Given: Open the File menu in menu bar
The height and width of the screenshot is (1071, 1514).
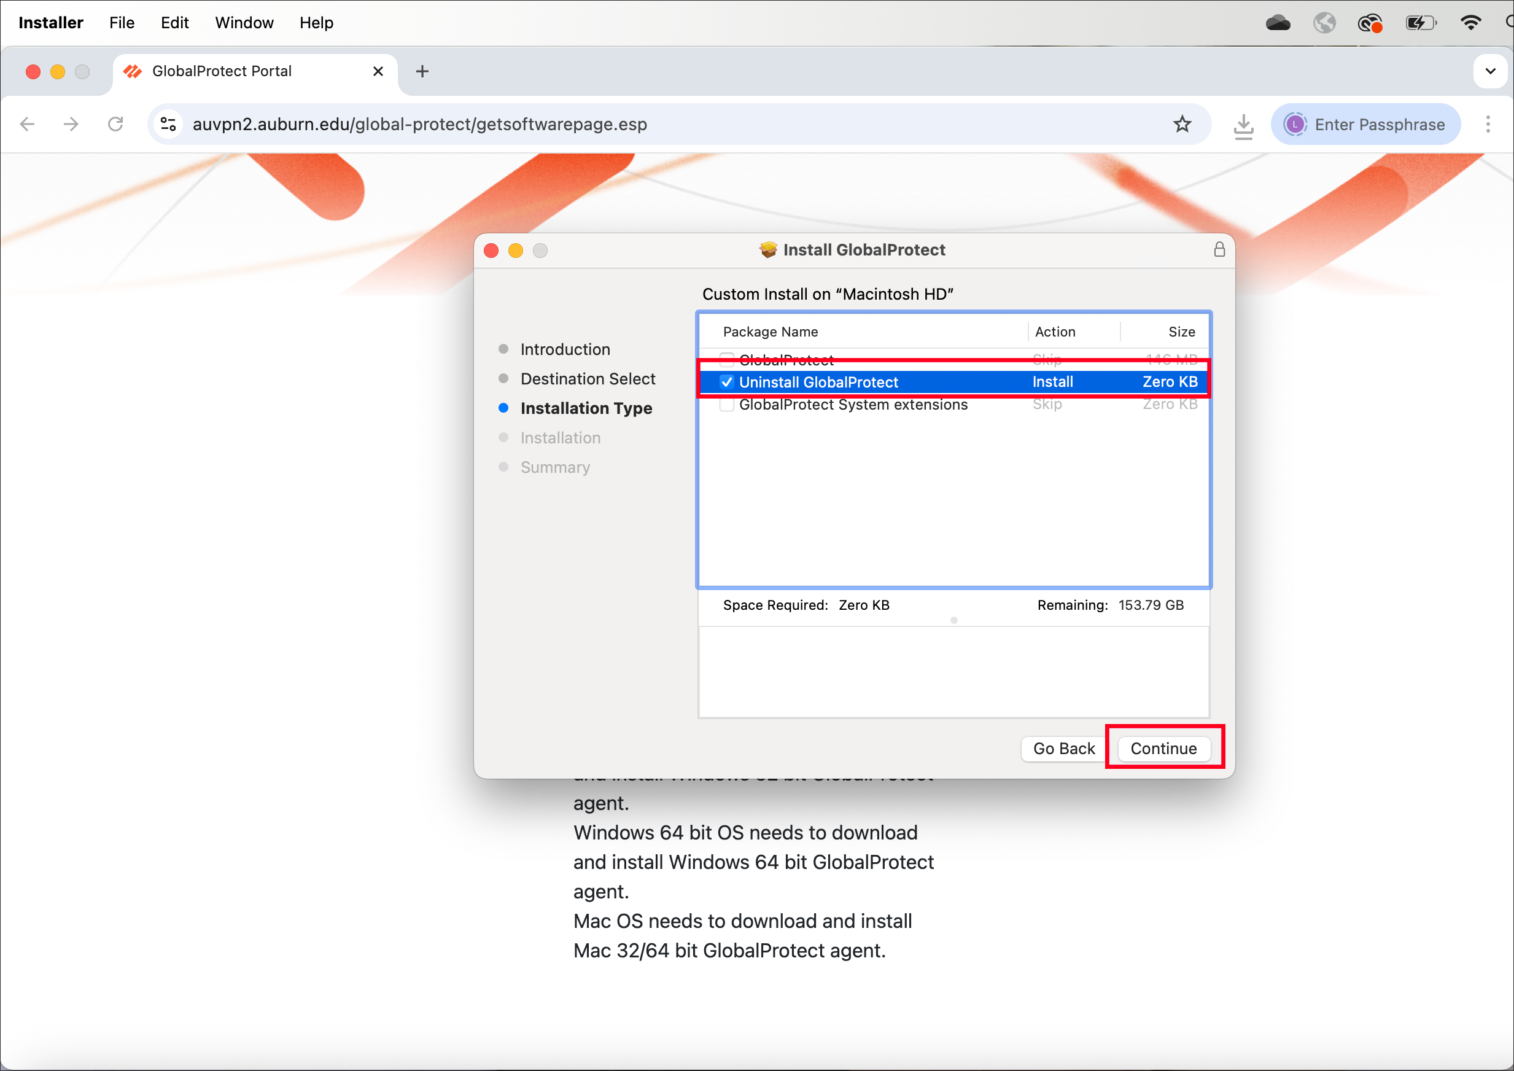Looking at the screenshot, I should 122,23.
